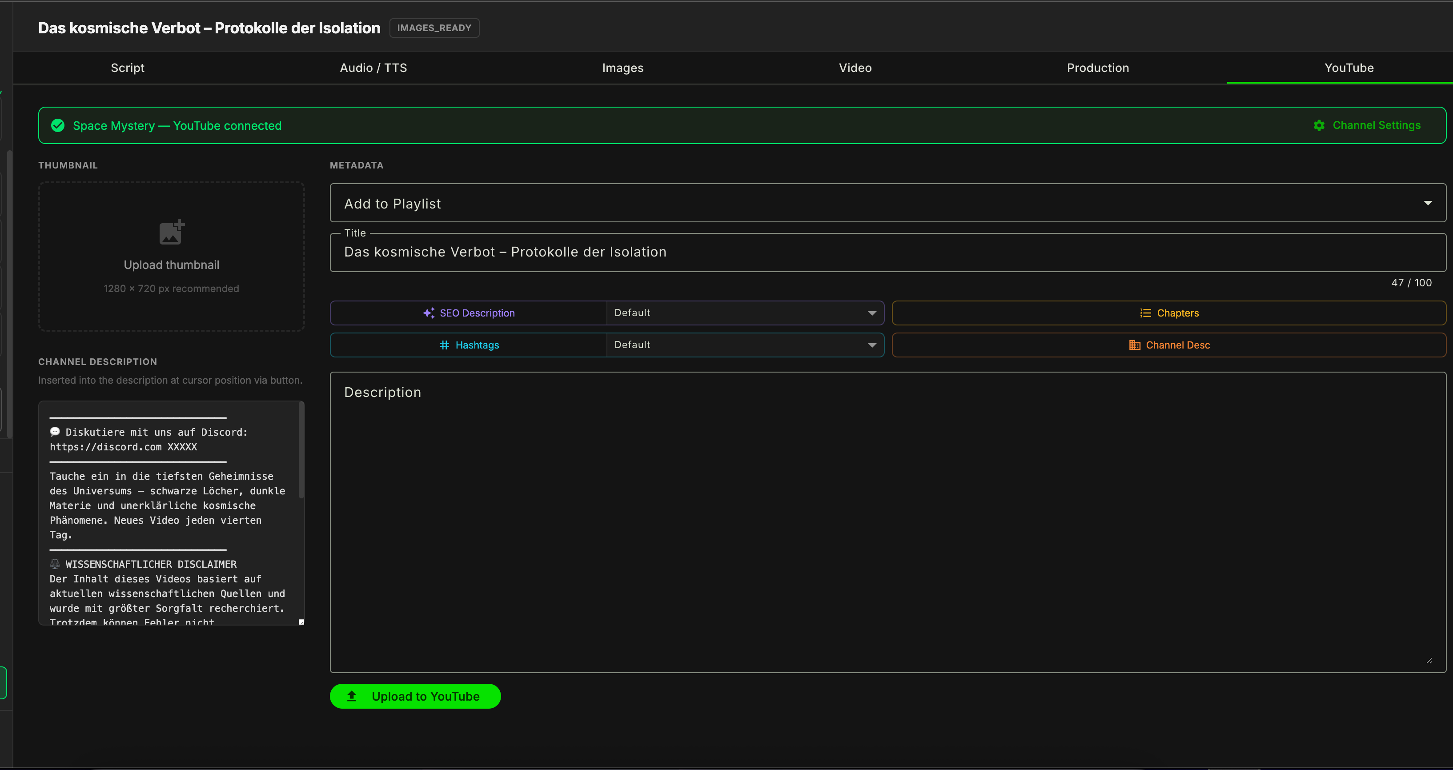1453x770 pixels.
Task: Switch to the Audio / TTS tab
Action: click(x=373, y=68)
